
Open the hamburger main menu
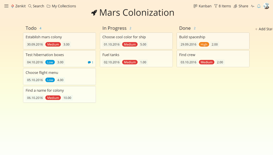pyautogui.click(x=6, y=6)
